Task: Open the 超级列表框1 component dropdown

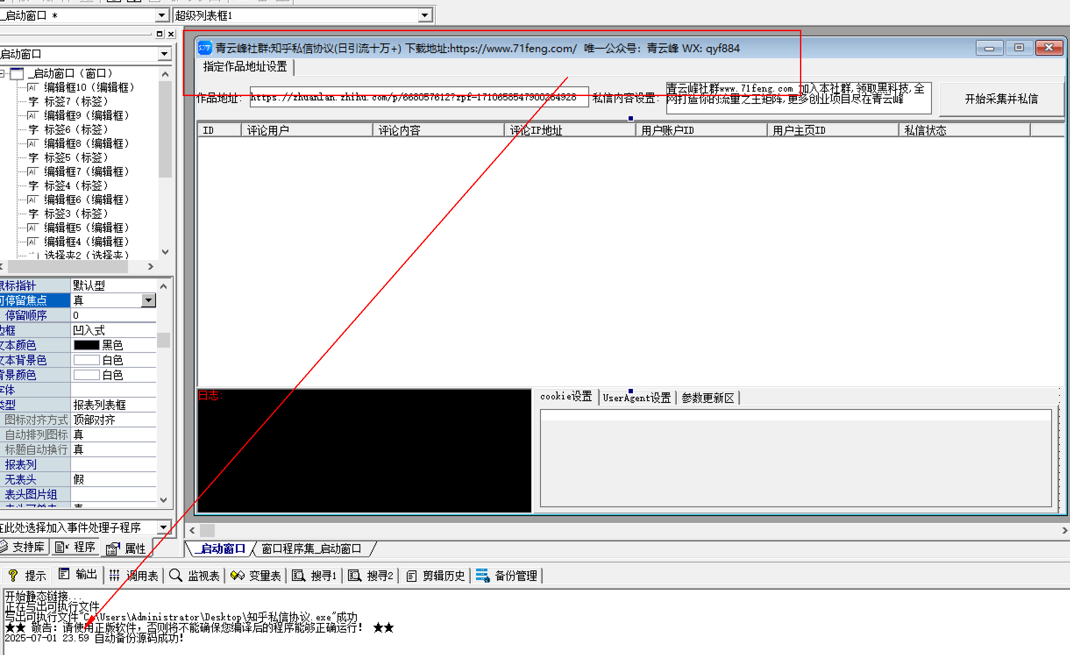Action: pyautogui.click(x=424, y=15)
